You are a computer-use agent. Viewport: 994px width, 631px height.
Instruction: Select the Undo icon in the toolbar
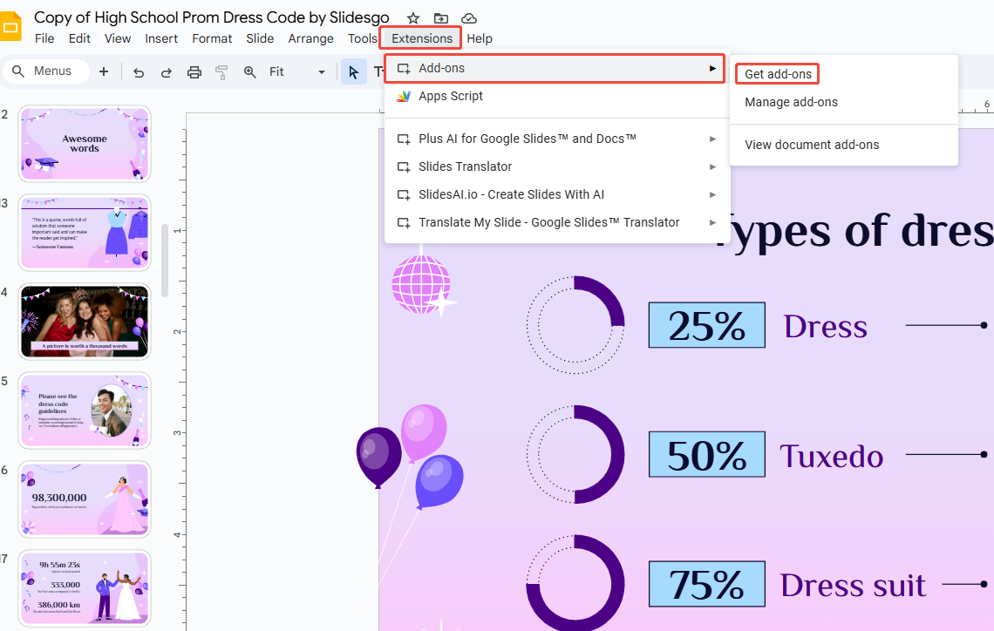click(x=139, y=71)
